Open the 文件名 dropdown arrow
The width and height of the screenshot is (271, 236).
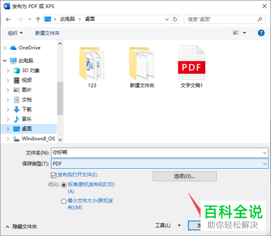pyautogui.click(x=265, y=153)
